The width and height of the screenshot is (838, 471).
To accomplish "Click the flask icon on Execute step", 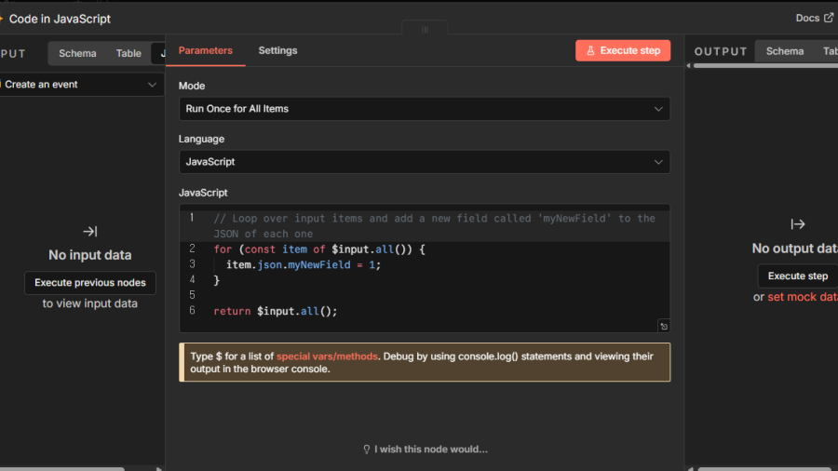I will coord(590,51).
